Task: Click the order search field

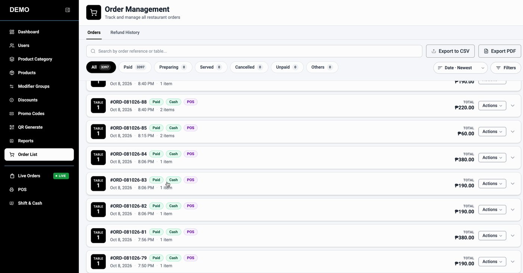Action: point(254,51)
